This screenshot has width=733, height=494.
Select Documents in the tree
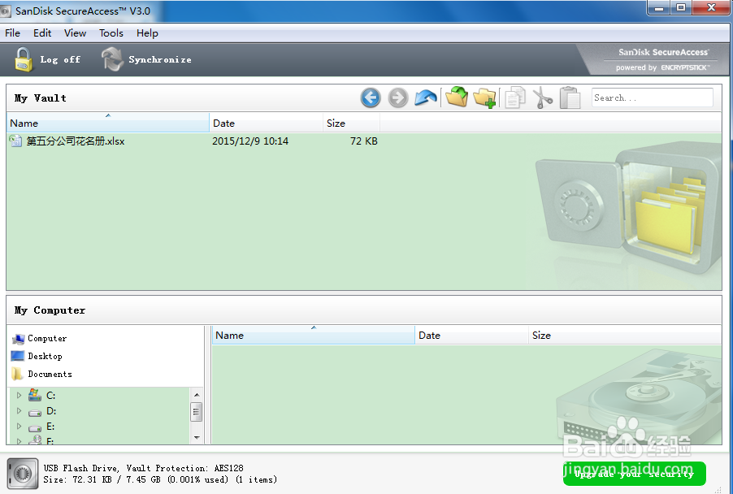tap(50, 374)
